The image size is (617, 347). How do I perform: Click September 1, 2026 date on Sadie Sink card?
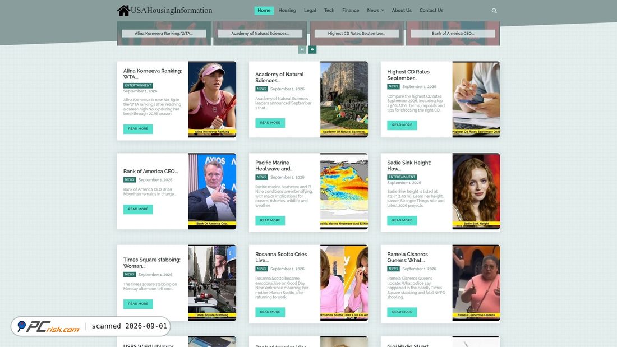[x=404, y=183]
